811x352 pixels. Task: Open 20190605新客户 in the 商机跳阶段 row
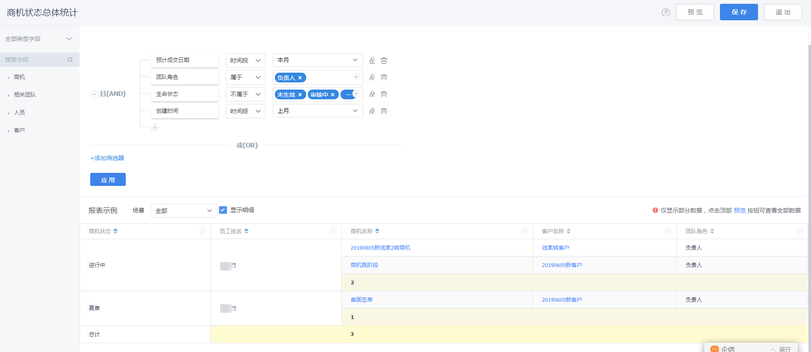[x=562, y=265]
